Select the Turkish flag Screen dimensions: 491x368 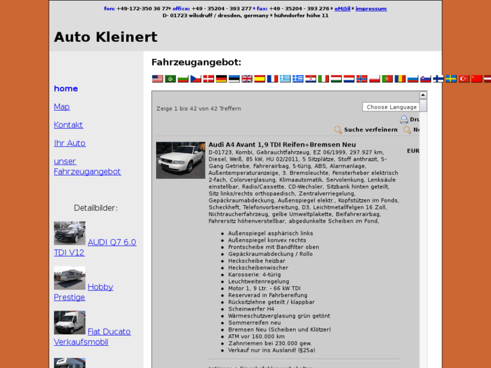point(464,78)
